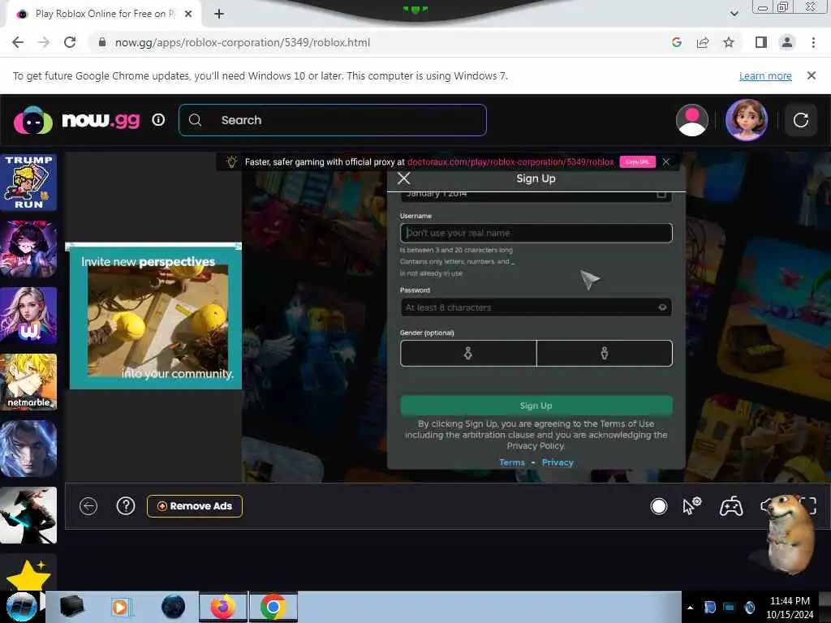Select the Play Roblox Online tab
The image size is (831, 623).
pyautogui.click(x=103, y=14)
